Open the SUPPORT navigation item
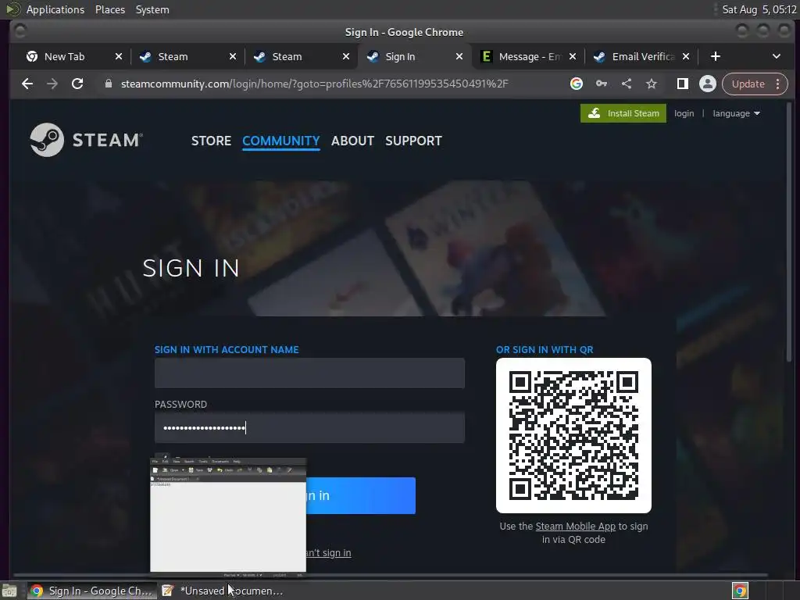This screenshot has width=800, height=600. pyautogui.click(x=414, y=141)
